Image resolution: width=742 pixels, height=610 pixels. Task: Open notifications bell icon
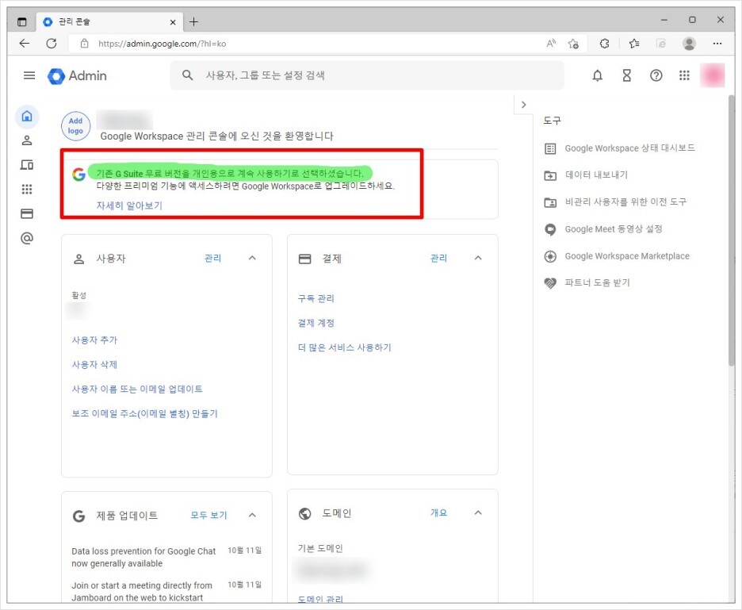[598, 75]
